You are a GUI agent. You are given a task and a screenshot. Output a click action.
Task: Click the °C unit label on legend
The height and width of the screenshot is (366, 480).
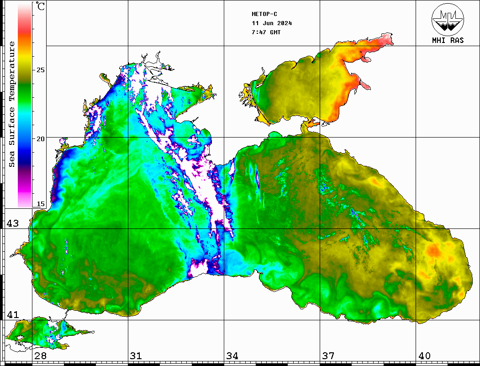click(40, 6)
